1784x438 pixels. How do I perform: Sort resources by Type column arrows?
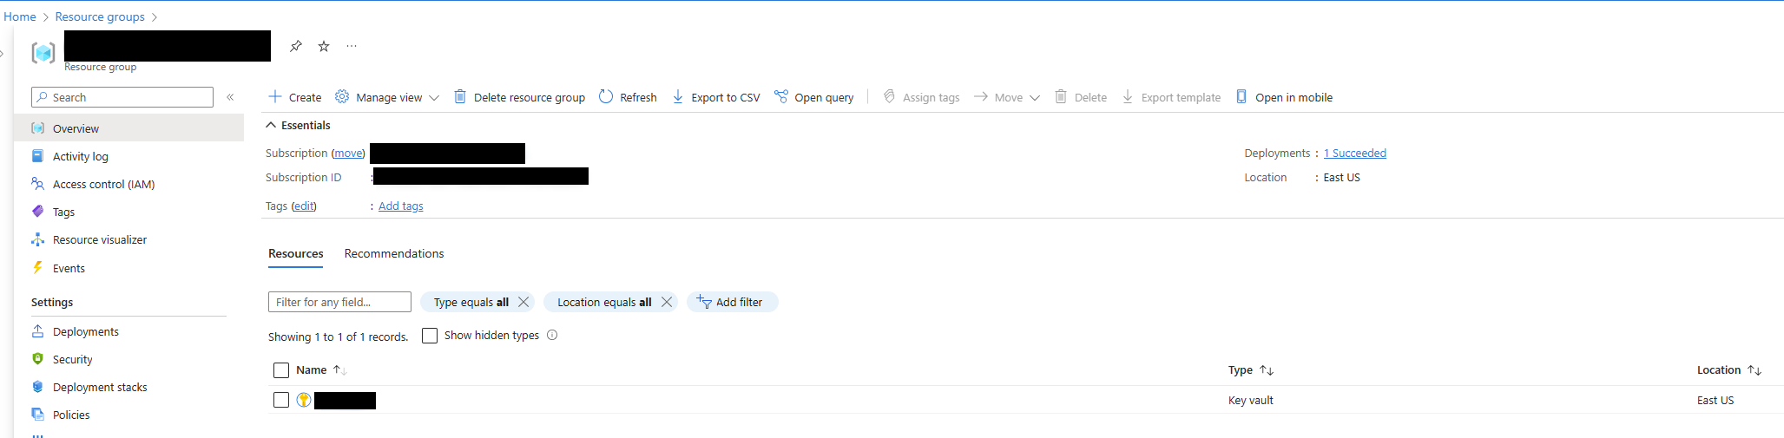[1267, 370]
